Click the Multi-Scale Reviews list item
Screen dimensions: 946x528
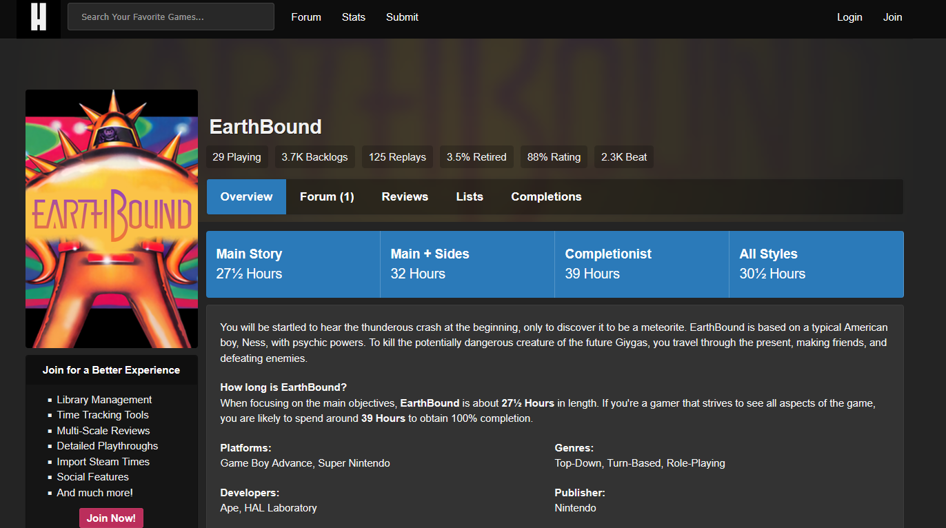point(103,431)
